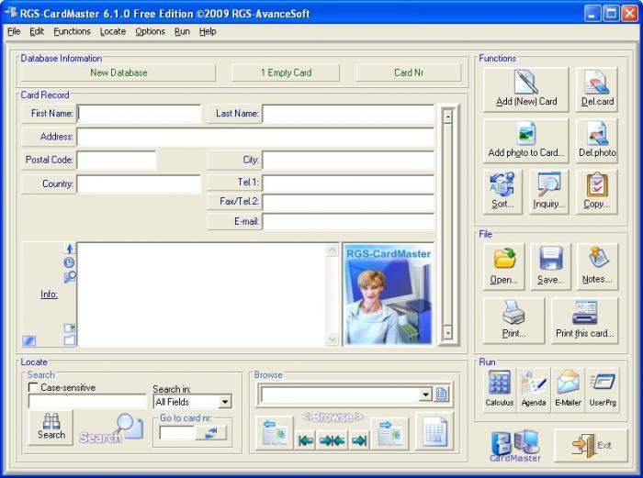Viewport: 643px width, 478px height.
Task: Click the card photo thumbnail
Action: click(x=388, y=295)
